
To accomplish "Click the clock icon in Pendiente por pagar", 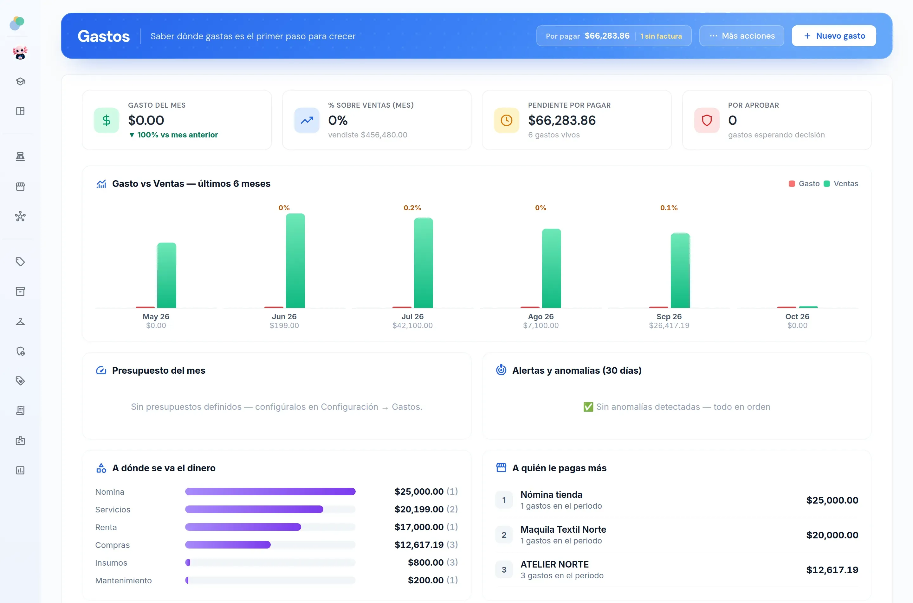I will click(507, 120).
